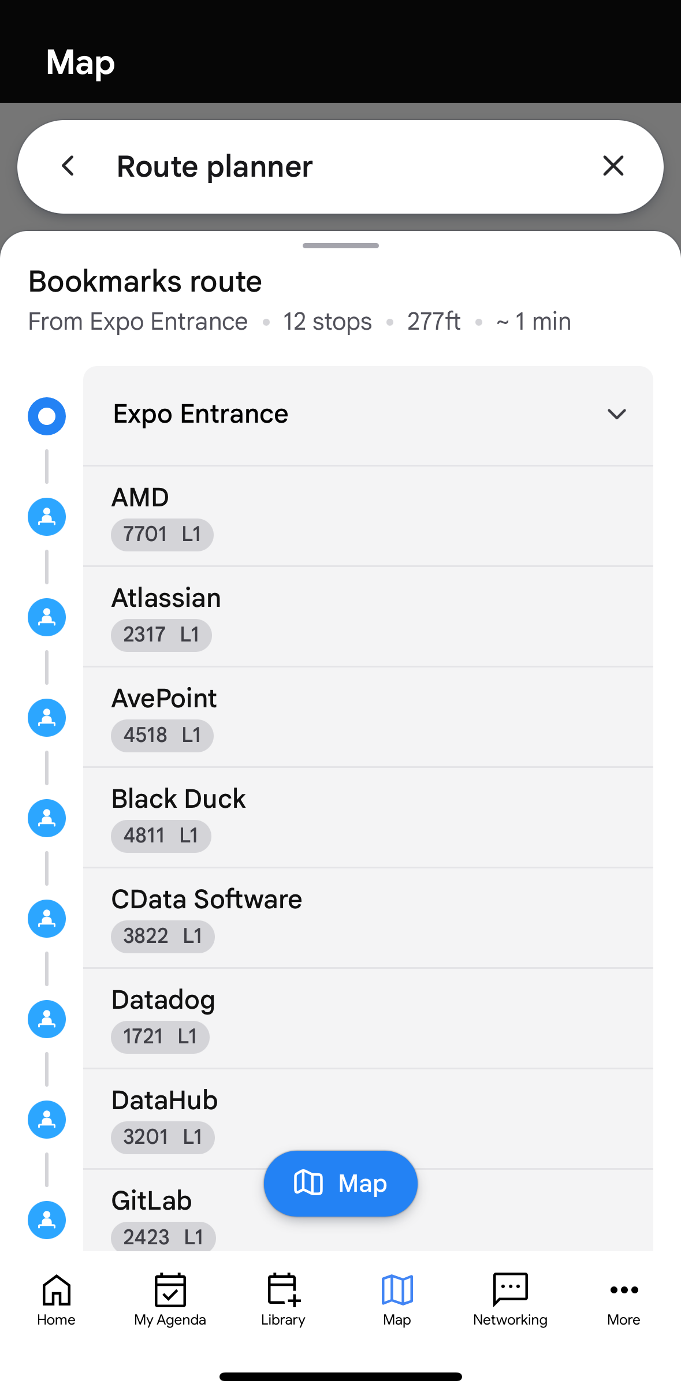The width and height of the screenshot is (681, 1395).
Task: Tap the Map tab in bottom navigation
Action: click(397, 1299)
